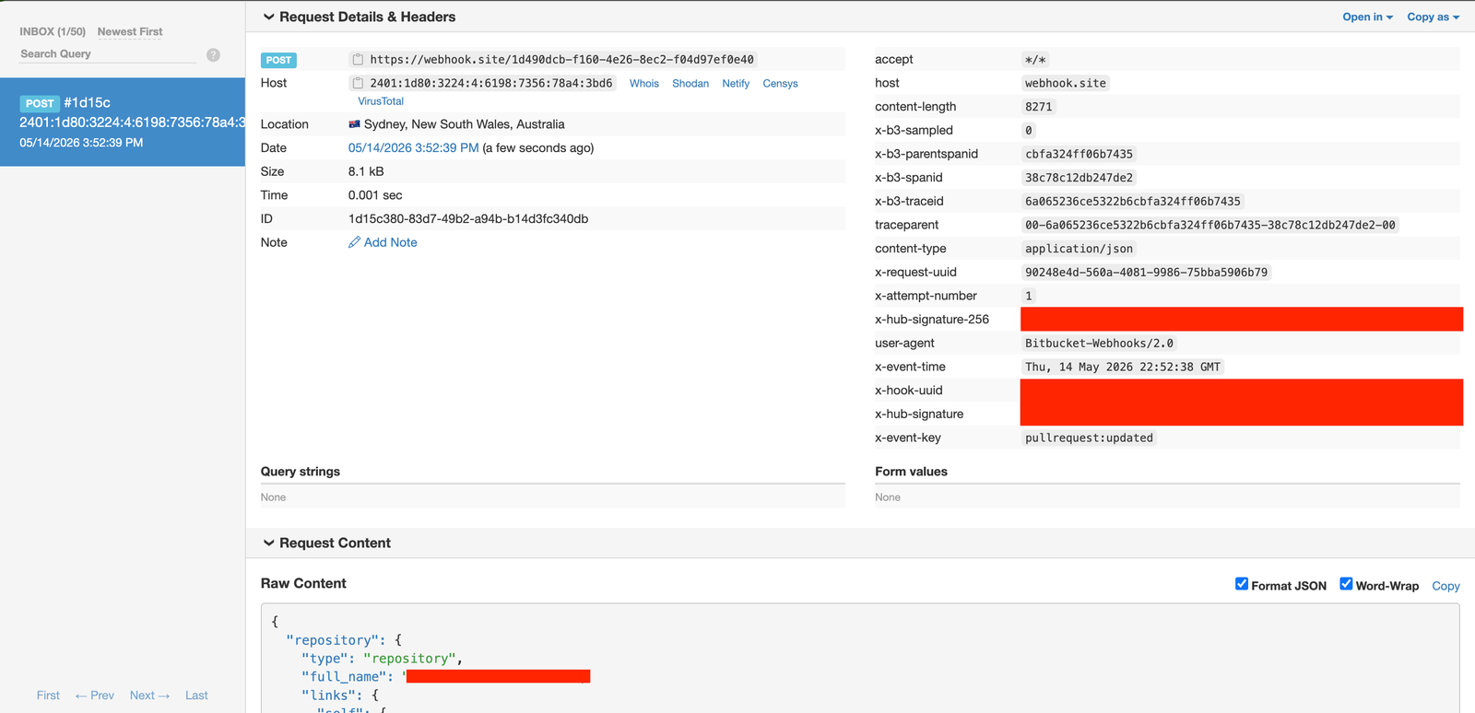The image size is (1475, 713).
Task: Open Shodan lookup for the host
Action: [690, 83]
